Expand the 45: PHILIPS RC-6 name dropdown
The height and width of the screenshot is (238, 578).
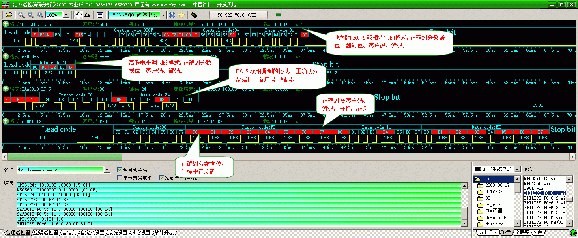(x=107, y=169)
